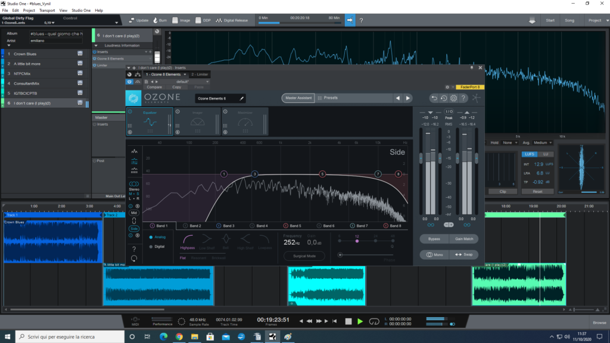
Task: Open Microsoft Edge from taskbar
Action: (x=163, y=337)
